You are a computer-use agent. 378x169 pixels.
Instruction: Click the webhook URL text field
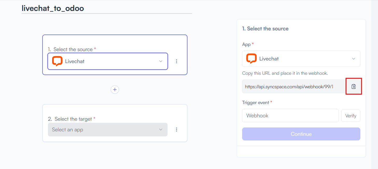pos(294,86)
